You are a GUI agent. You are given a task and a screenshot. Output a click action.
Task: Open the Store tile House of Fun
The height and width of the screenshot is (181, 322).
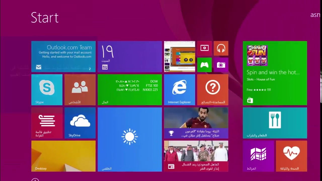point(275,73)
